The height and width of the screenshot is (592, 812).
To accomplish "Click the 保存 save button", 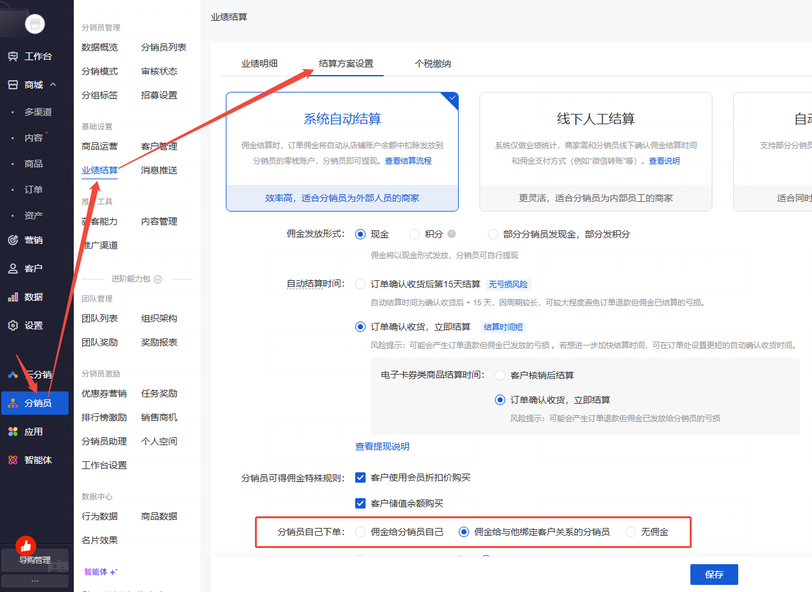I will point(714,575).
